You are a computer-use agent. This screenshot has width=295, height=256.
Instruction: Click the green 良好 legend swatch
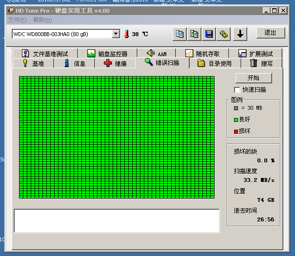pyautogui.click(x=236, y=120)
